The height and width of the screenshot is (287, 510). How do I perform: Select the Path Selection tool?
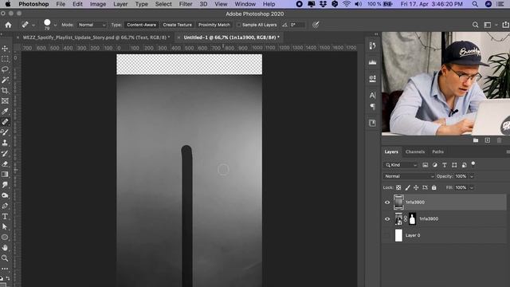(5, 226)
